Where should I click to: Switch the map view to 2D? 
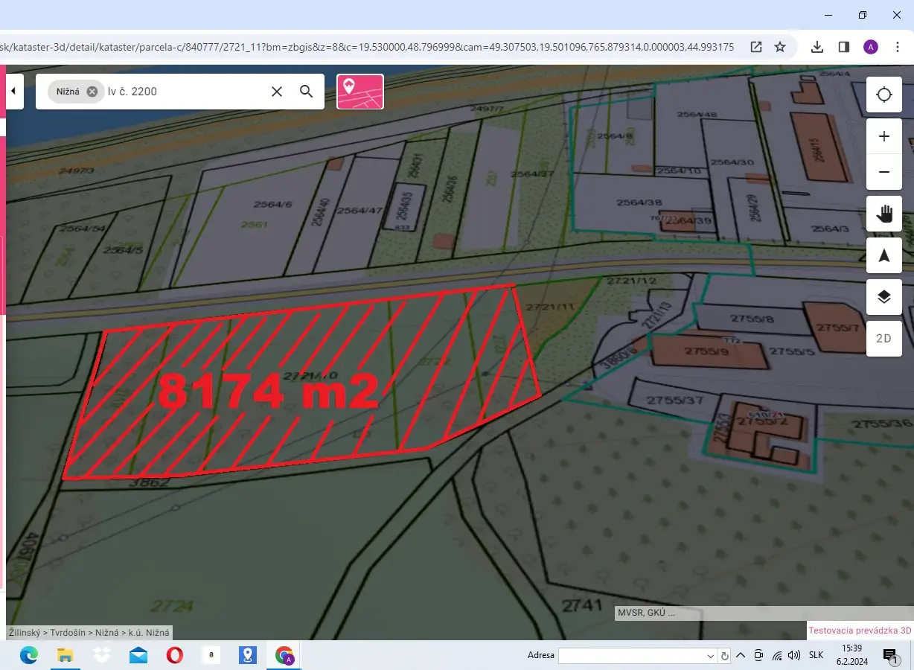884,339
